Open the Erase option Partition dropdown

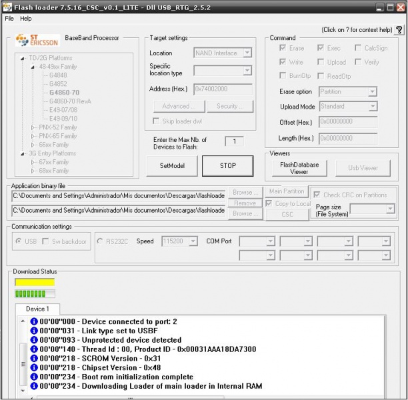point(373,91)
